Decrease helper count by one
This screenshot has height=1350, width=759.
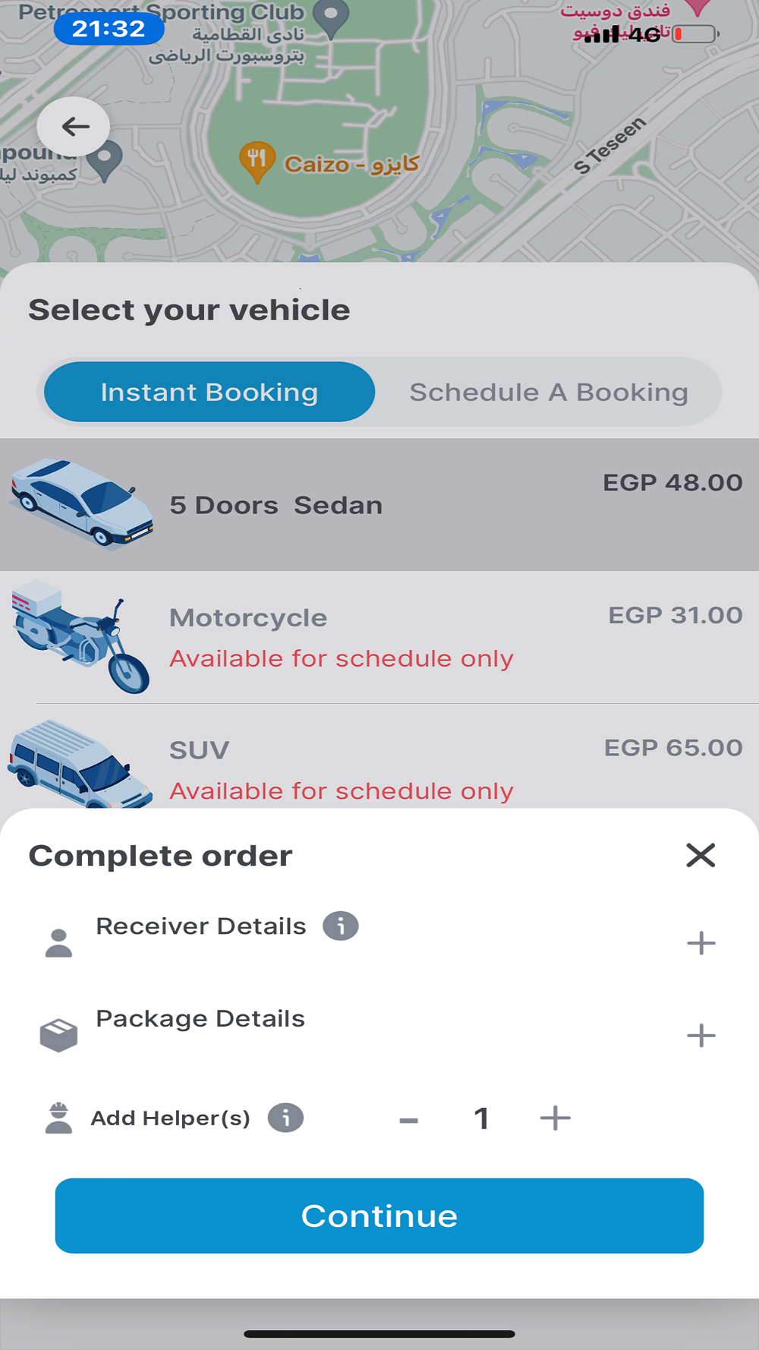pyautogui.click(x=409, y=1120)
